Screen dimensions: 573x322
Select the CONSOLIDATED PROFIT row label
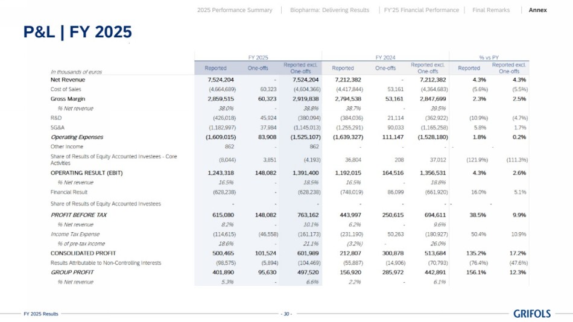point(83,253)
